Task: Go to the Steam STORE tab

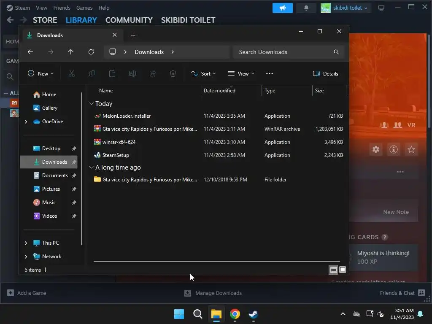Action: tap(45, 20)
